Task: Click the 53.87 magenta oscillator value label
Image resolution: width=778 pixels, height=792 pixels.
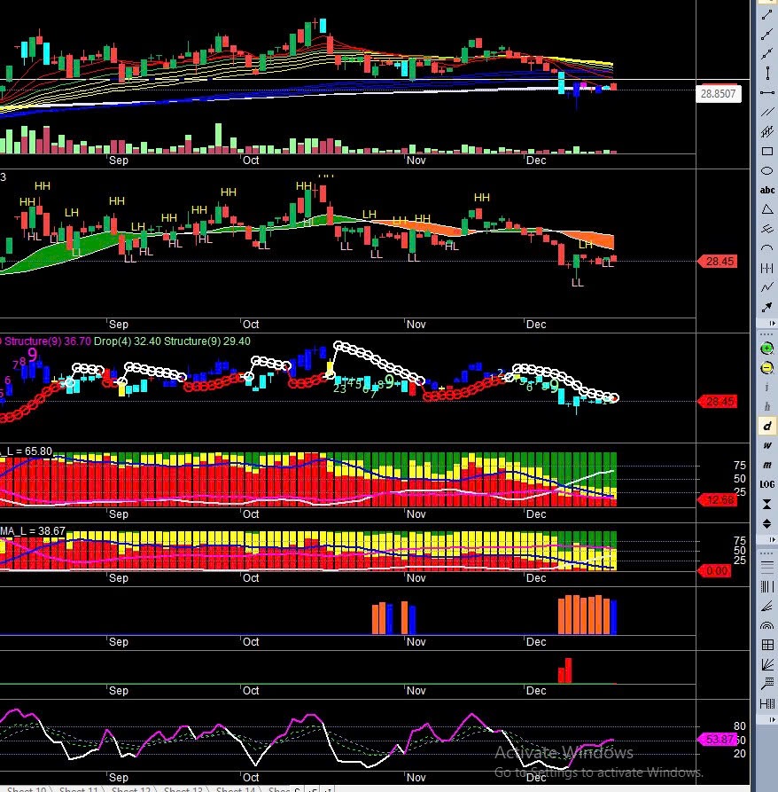Action: tap(717, 739)
